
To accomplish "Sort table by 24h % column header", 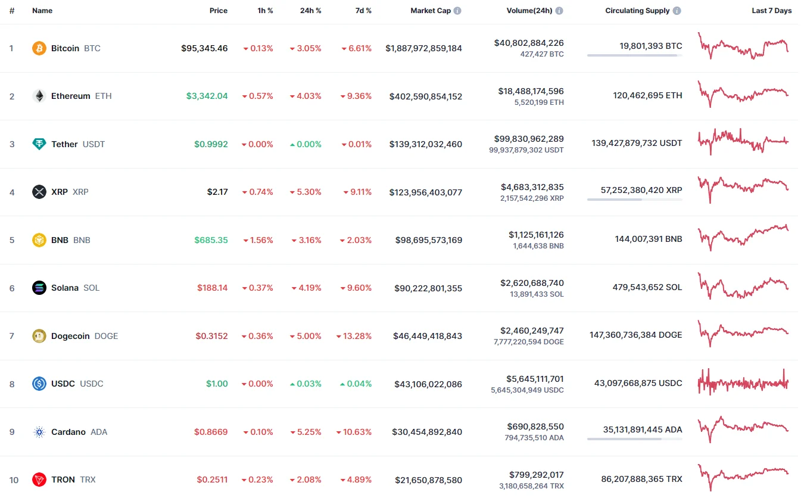I will (x=310, y=11).
